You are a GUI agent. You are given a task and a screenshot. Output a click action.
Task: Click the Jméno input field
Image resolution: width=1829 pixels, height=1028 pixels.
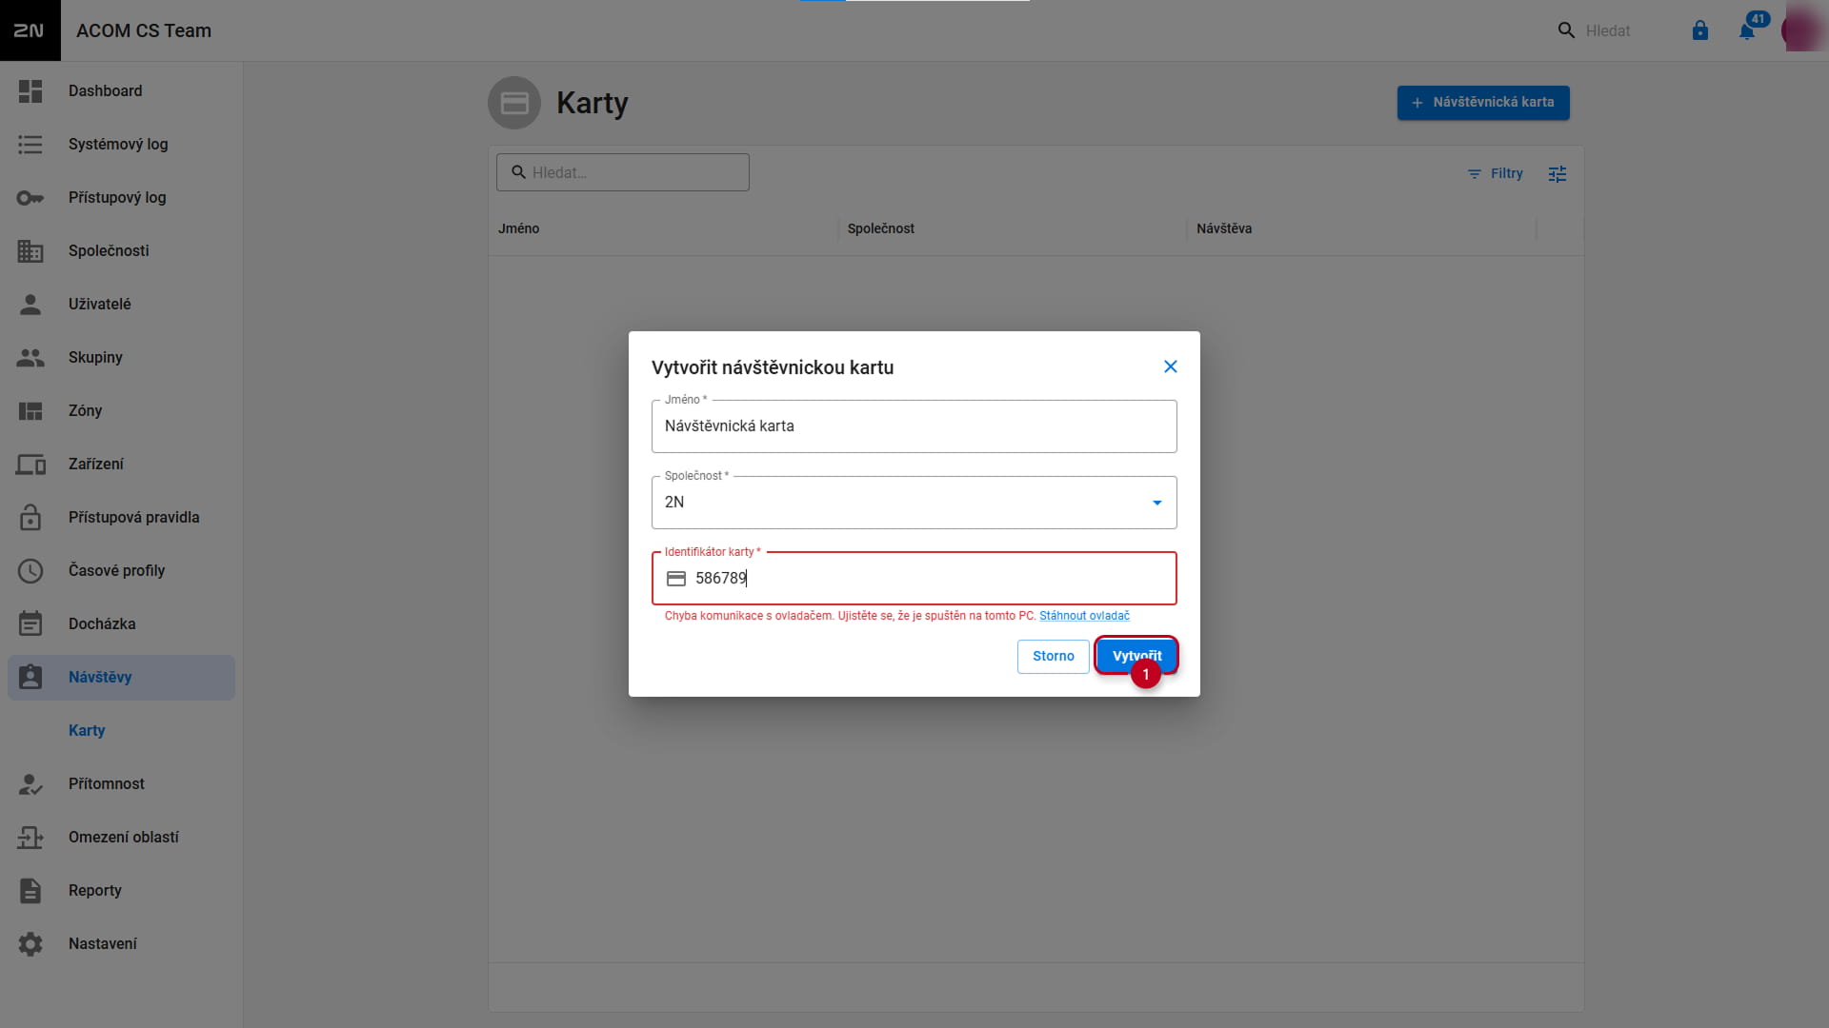pyautogui.click(x=914, y=426)
